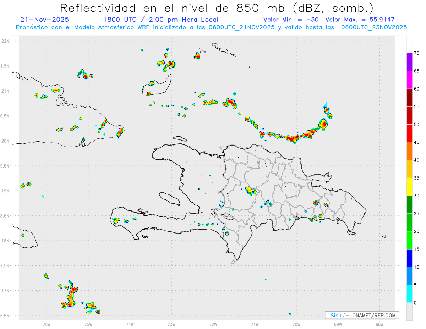426x329 pixels.
Task: Click the '68W' longitude axis label
Action: click(379, 324)
